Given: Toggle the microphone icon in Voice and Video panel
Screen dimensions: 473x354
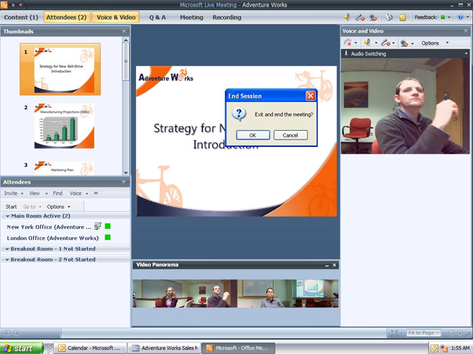Looking at the screenshot, I should (x=386, y=42).
